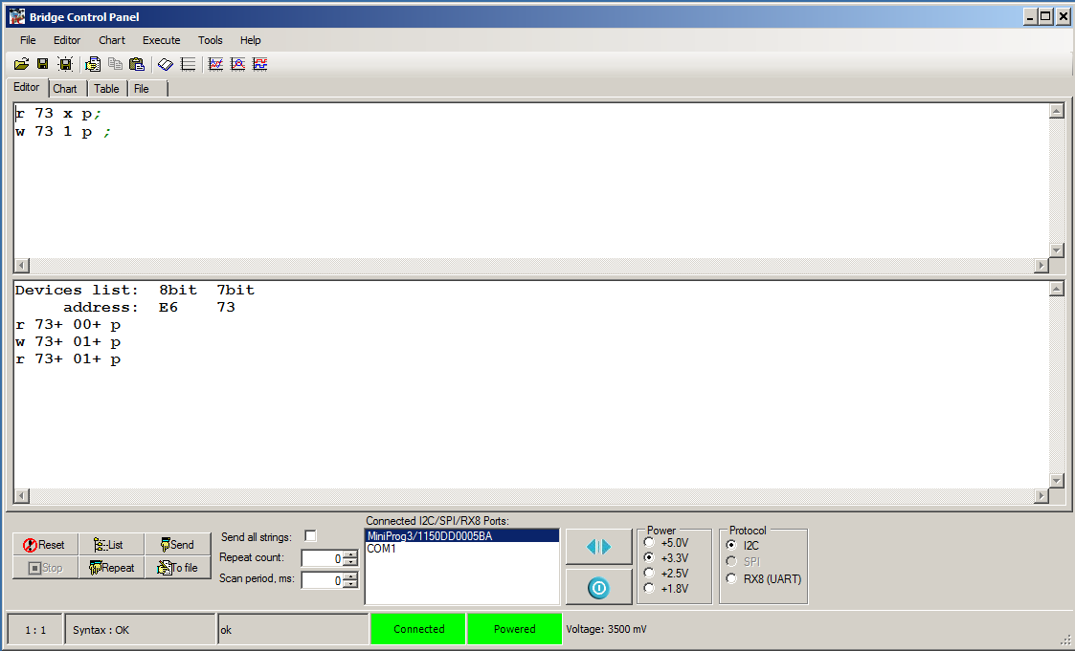Click the green Powered status indicator
Viewport: 1075px width, 651px height.
[x=514, y=629]
